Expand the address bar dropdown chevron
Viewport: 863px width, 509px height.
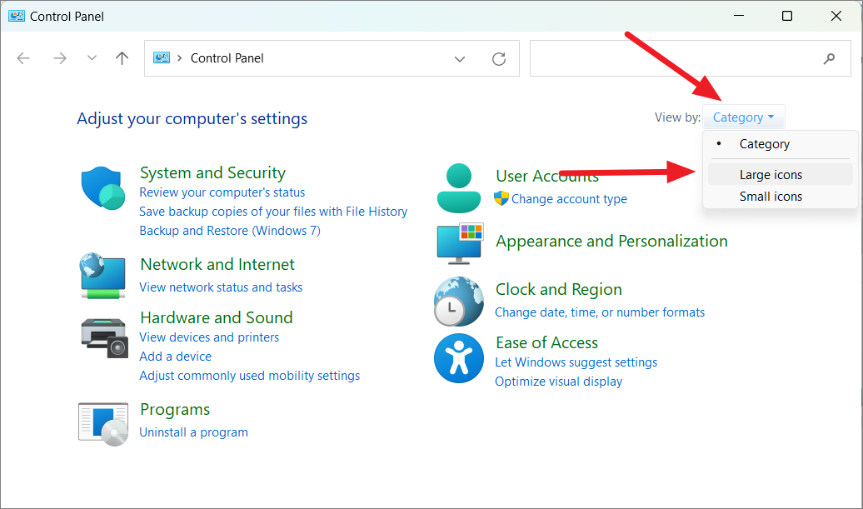pyautogui.click(x=460, y=58)
